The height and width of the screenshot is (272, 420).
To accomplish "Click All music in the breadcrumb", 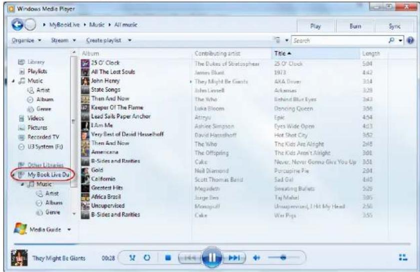I will [125, 24].
